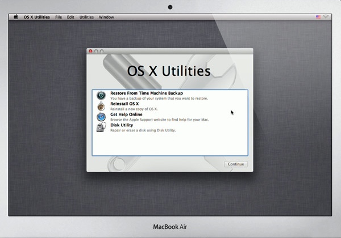The width and height of the screenshot is (341, 238).
Task: Open the Apple menu icon
Action: [x=16, y=17]
